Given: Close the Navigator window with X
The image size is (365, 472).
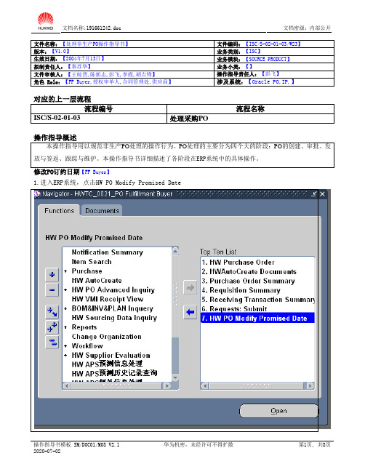Looking at the screenshot, I should pos(322,194).
